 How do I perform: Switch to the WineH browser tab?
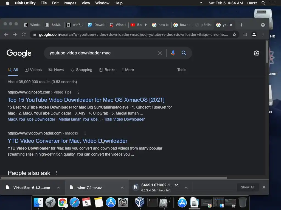point(118,25)
